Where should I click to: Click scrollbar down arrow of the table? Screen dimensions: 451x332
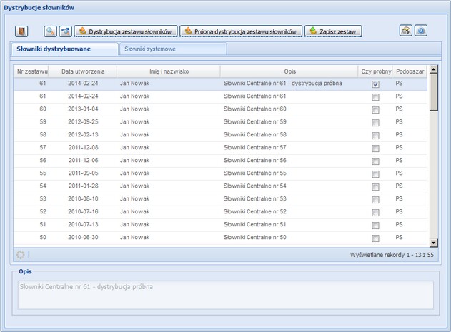pos(433,243)
